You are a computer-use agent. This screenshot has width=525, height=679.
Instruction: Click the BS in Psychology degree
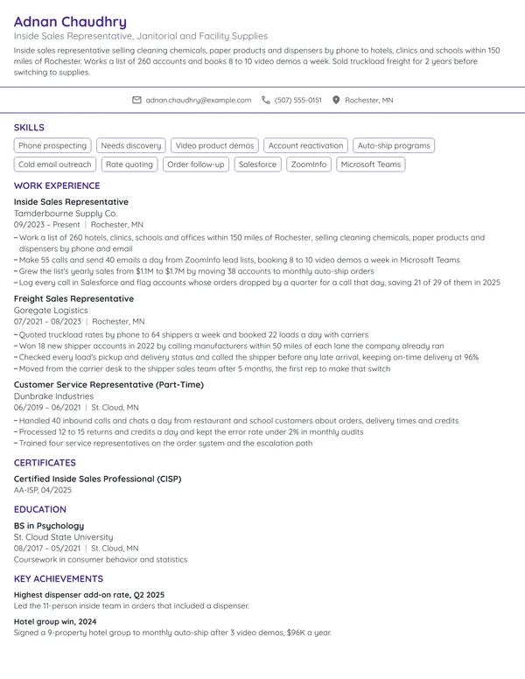(x=49, y=526)
